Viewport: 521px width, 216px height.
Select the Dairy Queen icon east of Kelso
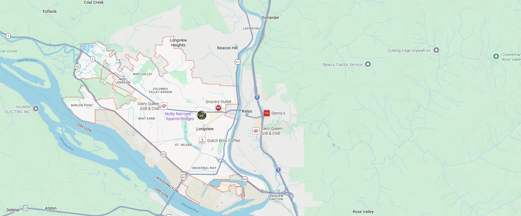click(256, 131)
